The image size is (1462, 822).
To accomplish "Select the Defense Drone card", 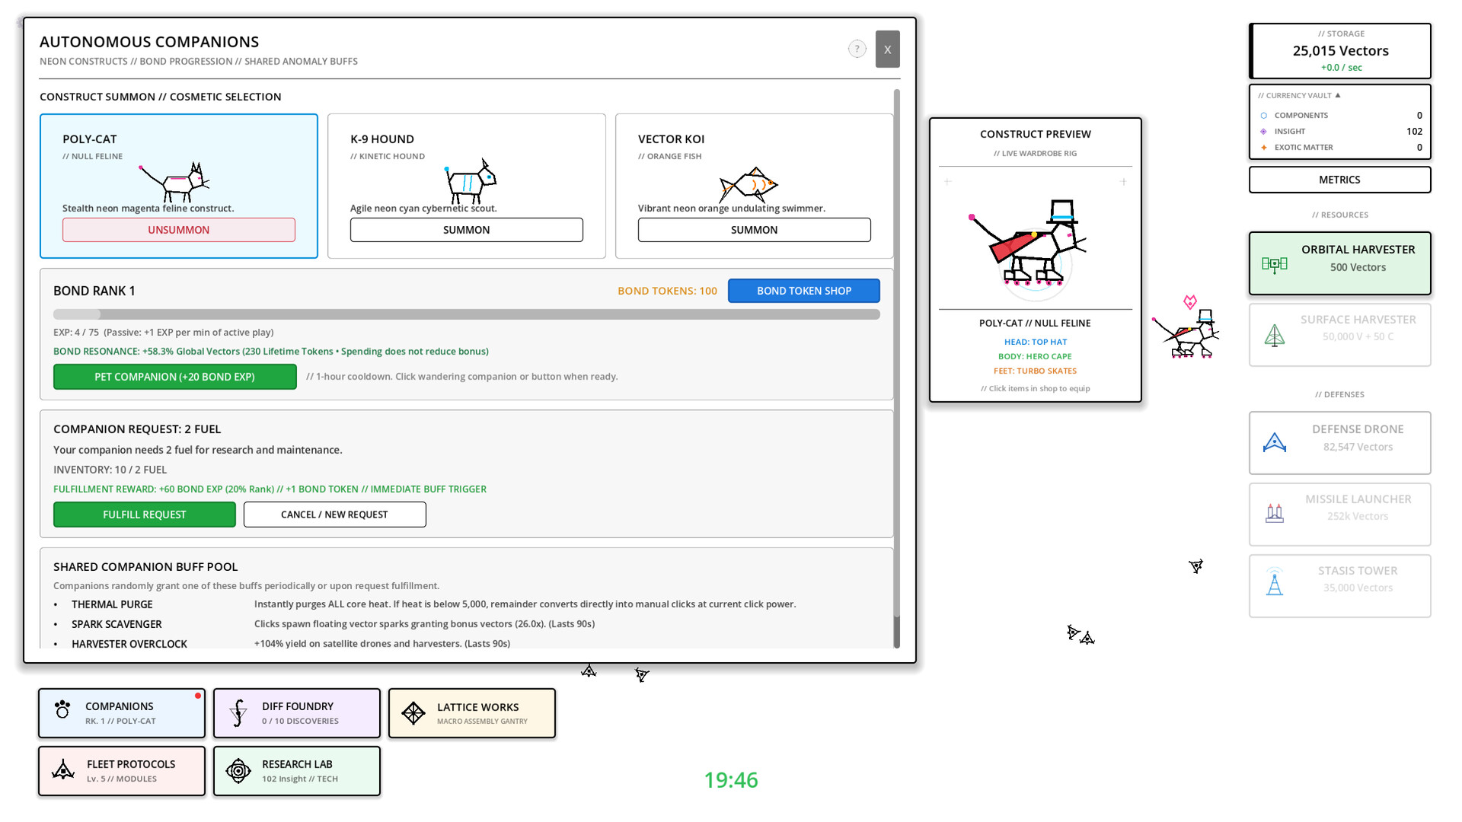I will [1340, 443].
